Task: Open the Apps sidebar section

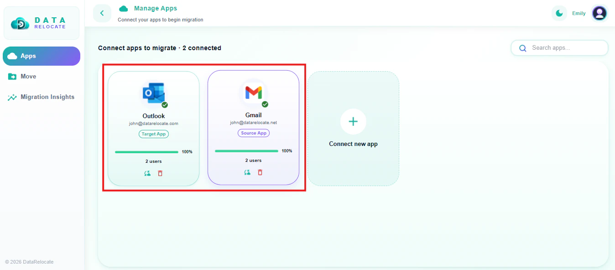Action: click(42, 56)
